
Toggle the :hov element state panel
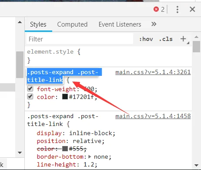click(x=146, y=39)
